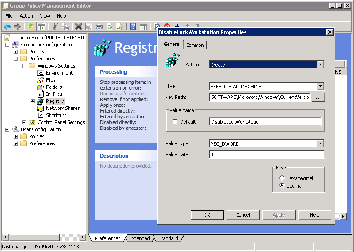
Task: Collapse the User Configuration node
Action: click(7, 129)
